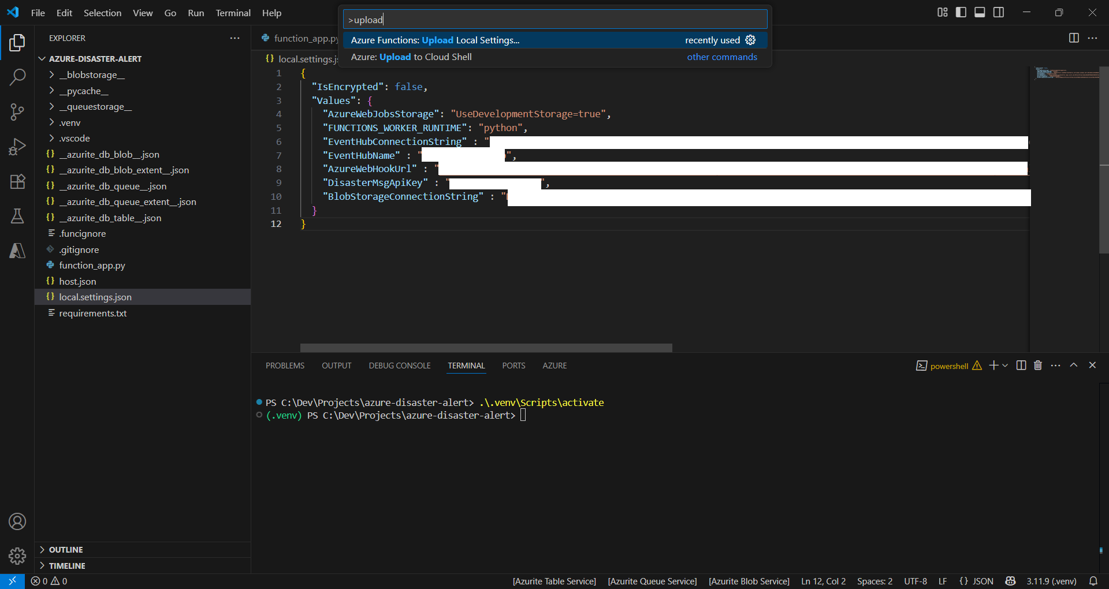Click Azurite Table Service in status bar
Viewport: 1109px width, 589px height.
pyautogui.click(x=554, y=581)
